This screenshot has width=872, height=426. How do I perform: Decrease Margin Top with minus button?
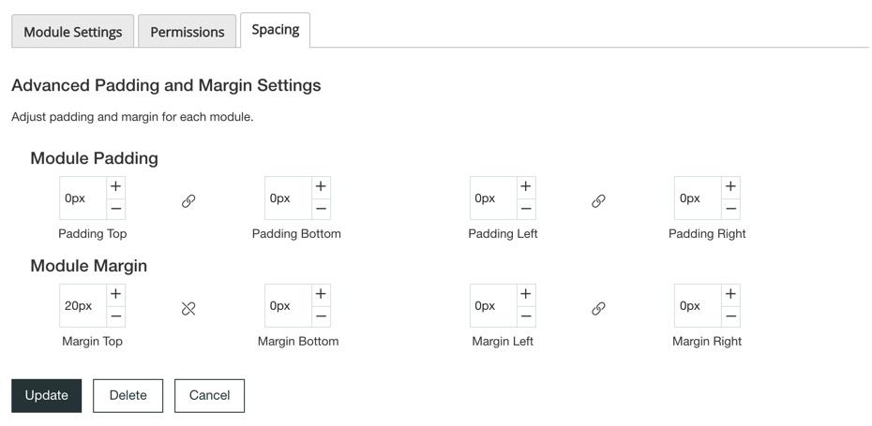(x=115, y=316)
